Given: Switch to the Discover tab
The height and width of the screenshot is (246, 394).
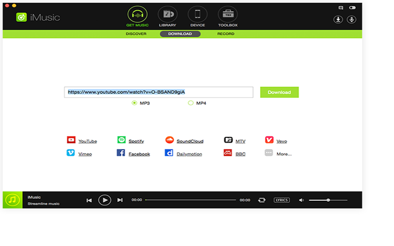Looking at the screenshot, I should (x=136, y=33).
